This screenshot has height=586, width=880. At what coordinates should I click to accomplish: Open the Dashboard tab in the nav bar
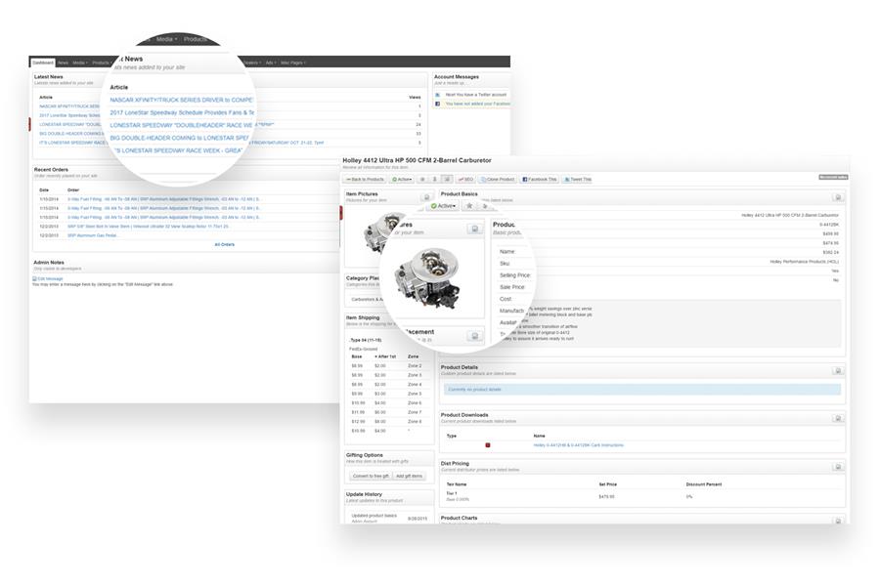(43, 63)
